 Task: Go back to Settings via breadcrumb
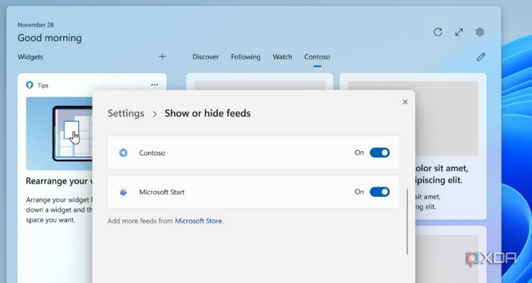tap(126, 113)
